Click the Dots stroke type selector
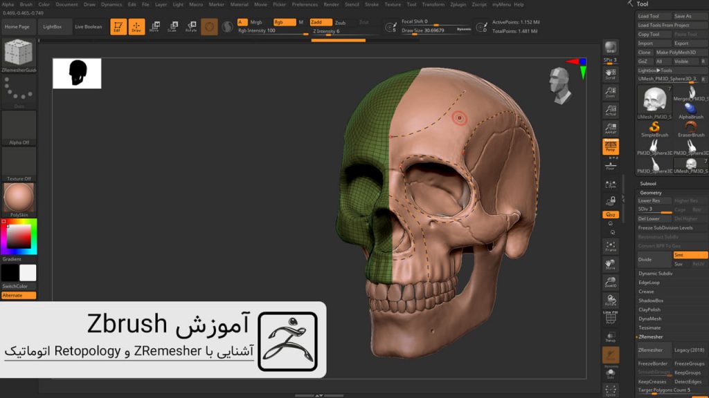 (x=19, y=92)
